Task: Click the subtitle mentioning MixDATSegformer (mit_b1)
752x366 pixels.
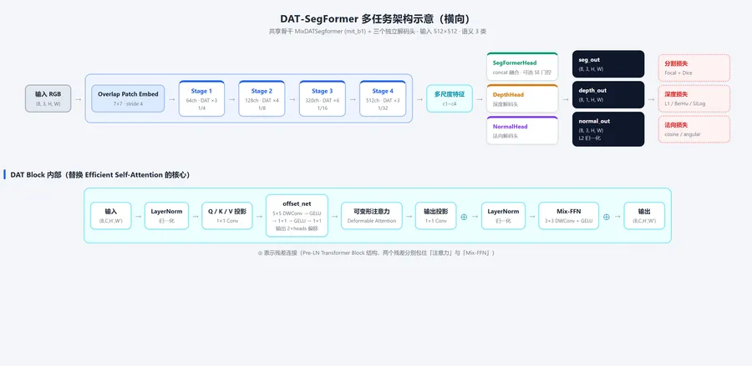Action: 378,31
